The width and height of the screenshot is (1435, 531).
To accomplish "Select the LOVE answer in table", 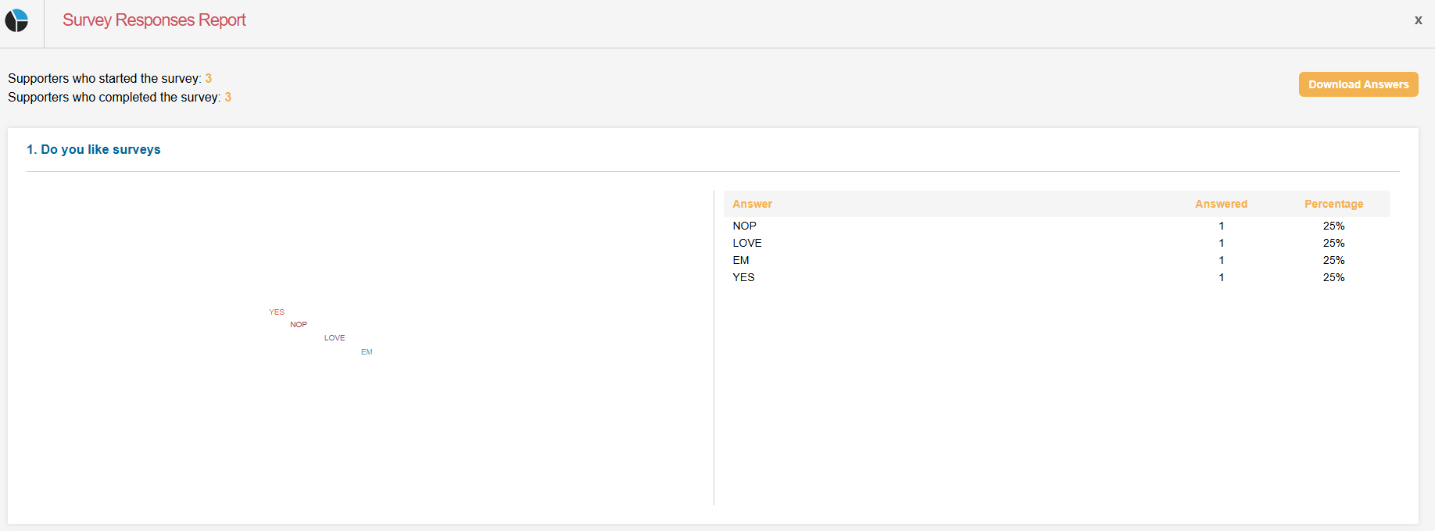I will pos(746,243).
